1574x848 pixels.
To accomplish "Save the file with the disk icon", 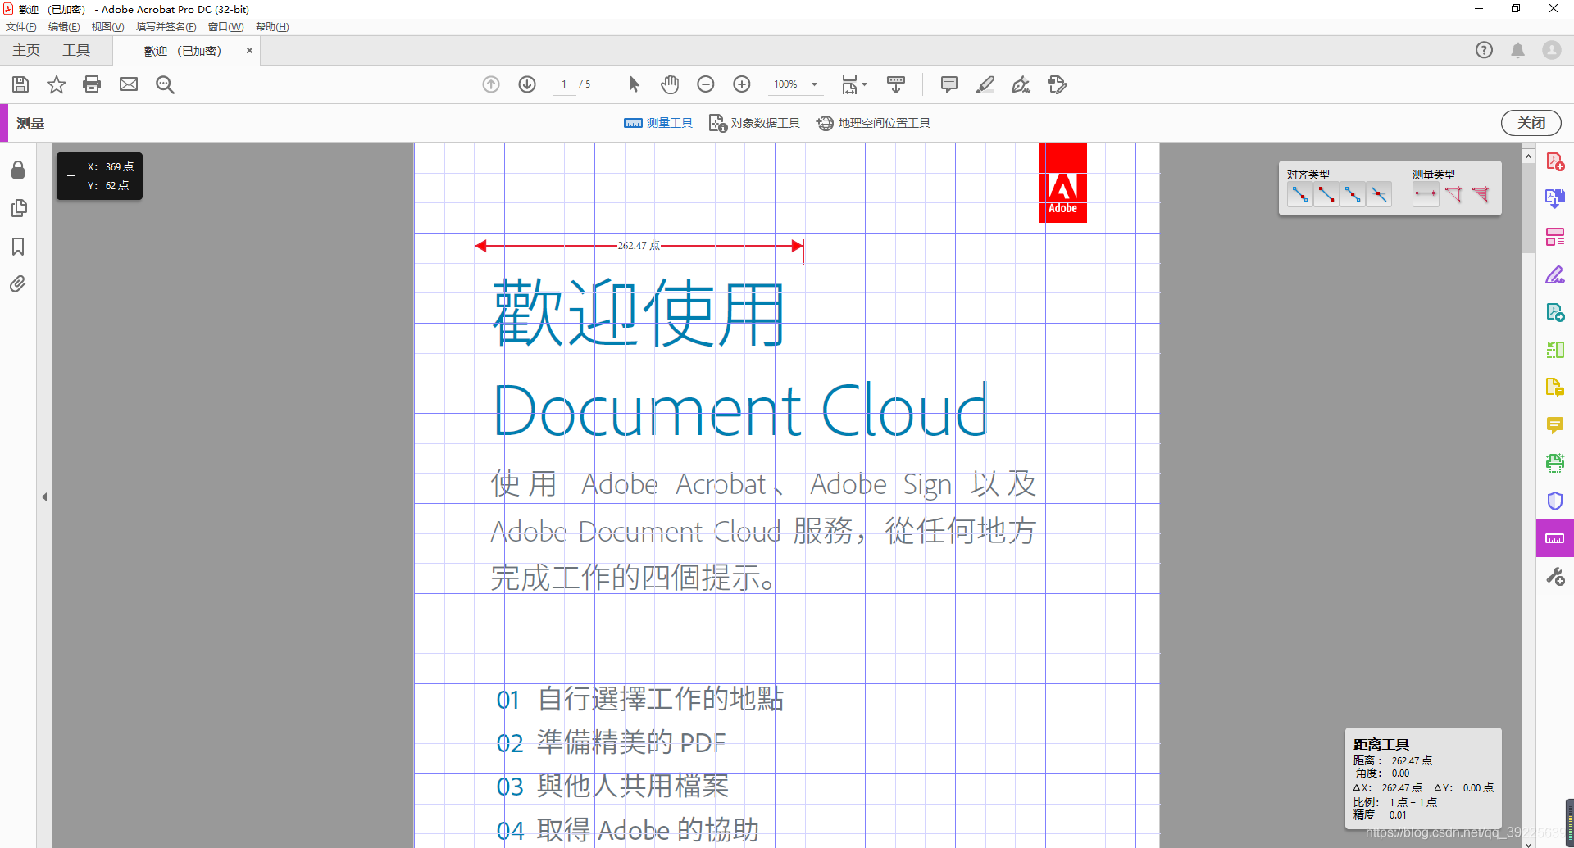I will tap(20, 84).
